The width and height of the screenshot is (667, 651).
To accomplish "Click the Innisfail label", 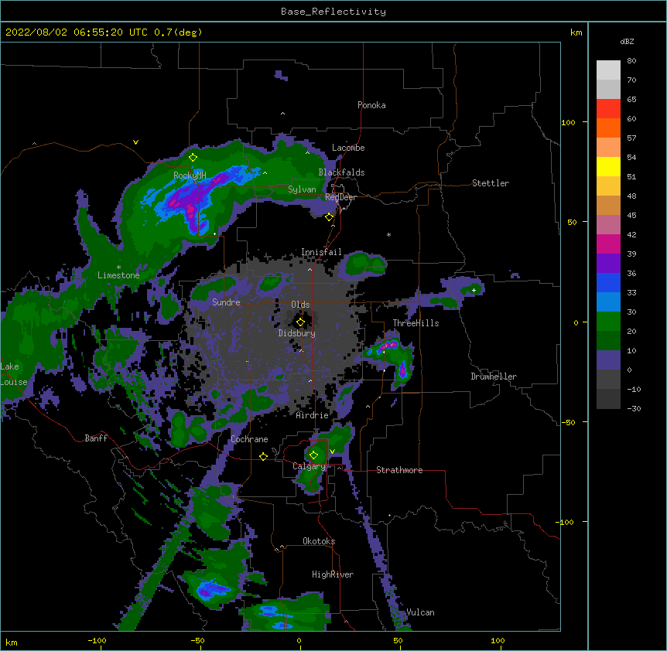I will (321, 252).
